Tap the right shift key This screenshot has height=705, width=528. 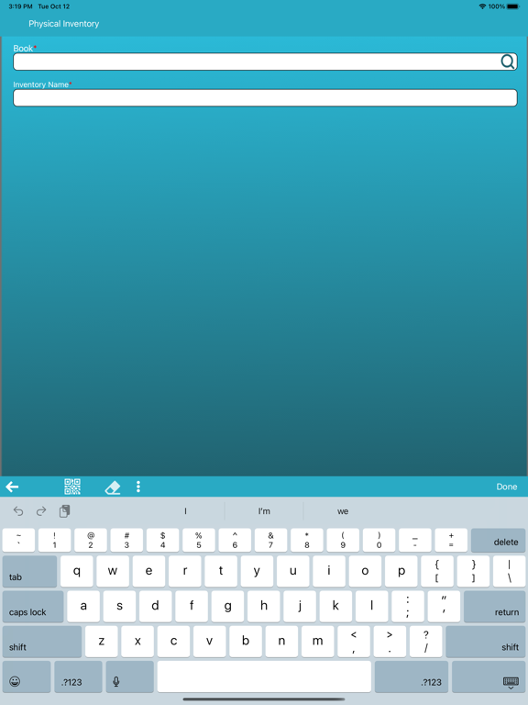point(486,642)
